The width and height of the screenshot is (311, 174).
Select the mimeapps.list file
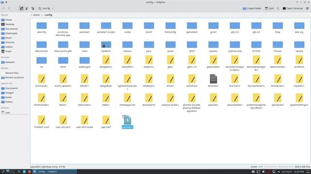[x=127, y=100]
